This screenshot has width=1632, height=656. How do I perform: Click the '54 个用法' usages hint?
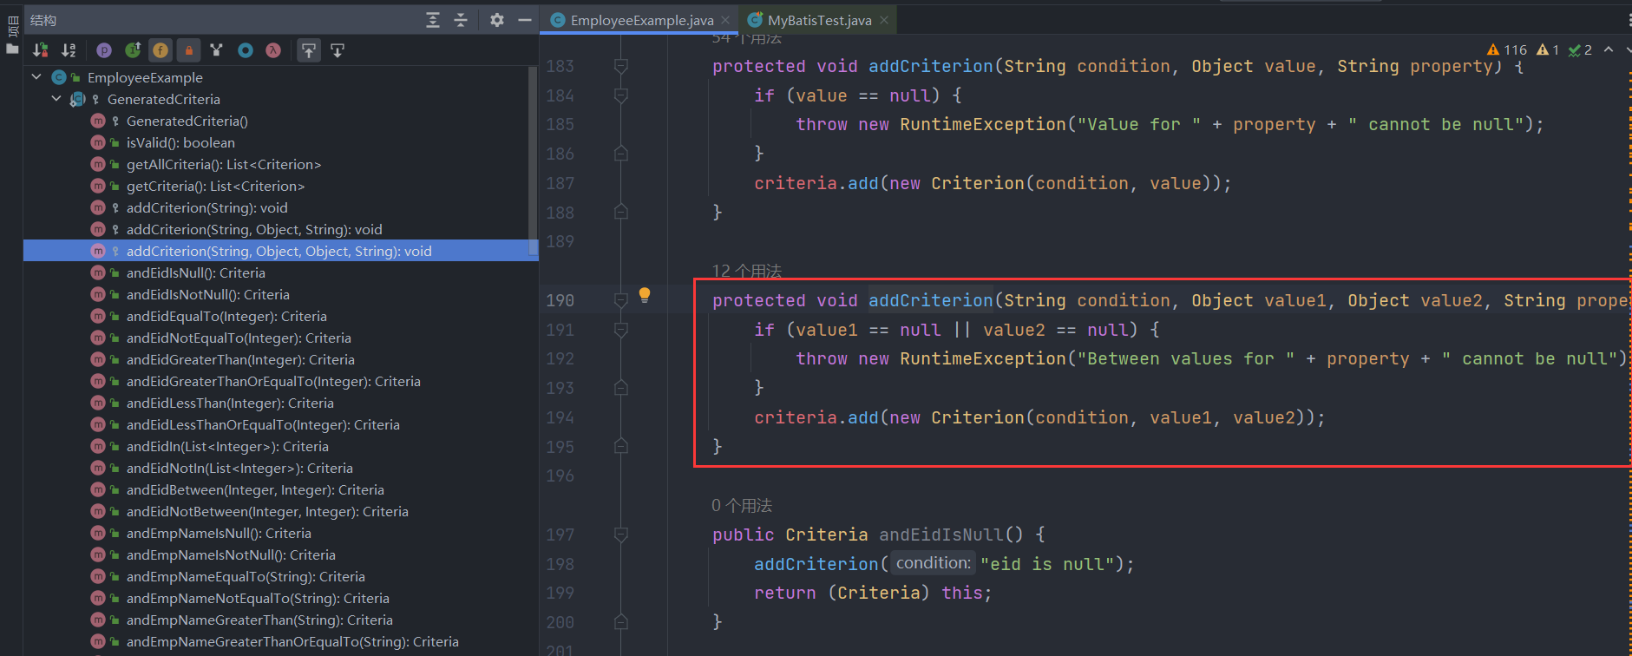746,38
